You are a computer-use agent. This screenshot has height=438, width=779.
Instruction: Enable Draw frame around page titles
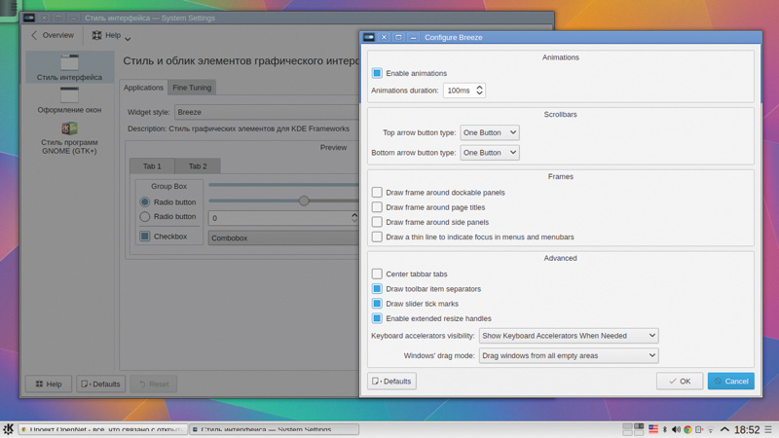click(x=377, y=207)
